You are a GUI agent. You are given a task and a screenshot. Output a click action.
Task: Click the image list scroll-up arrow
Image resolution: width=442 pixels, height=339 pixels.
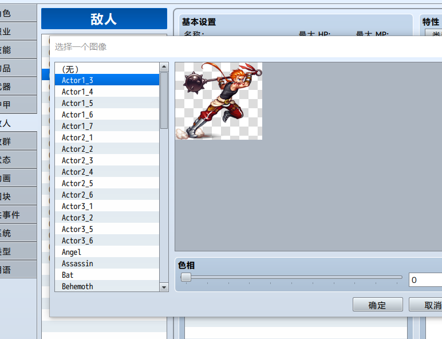coord(164,67)
